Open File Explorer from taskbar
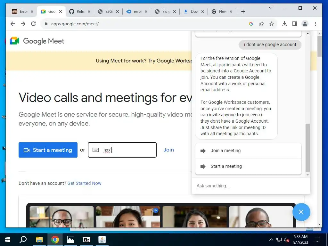 39,240
